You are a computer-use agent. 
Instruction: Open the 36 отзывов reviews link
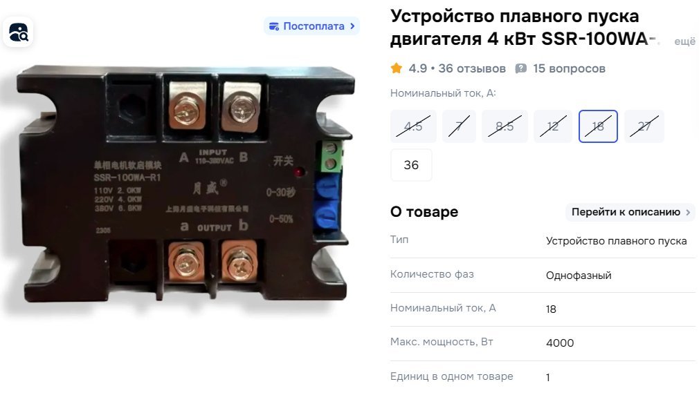[471, 68]
